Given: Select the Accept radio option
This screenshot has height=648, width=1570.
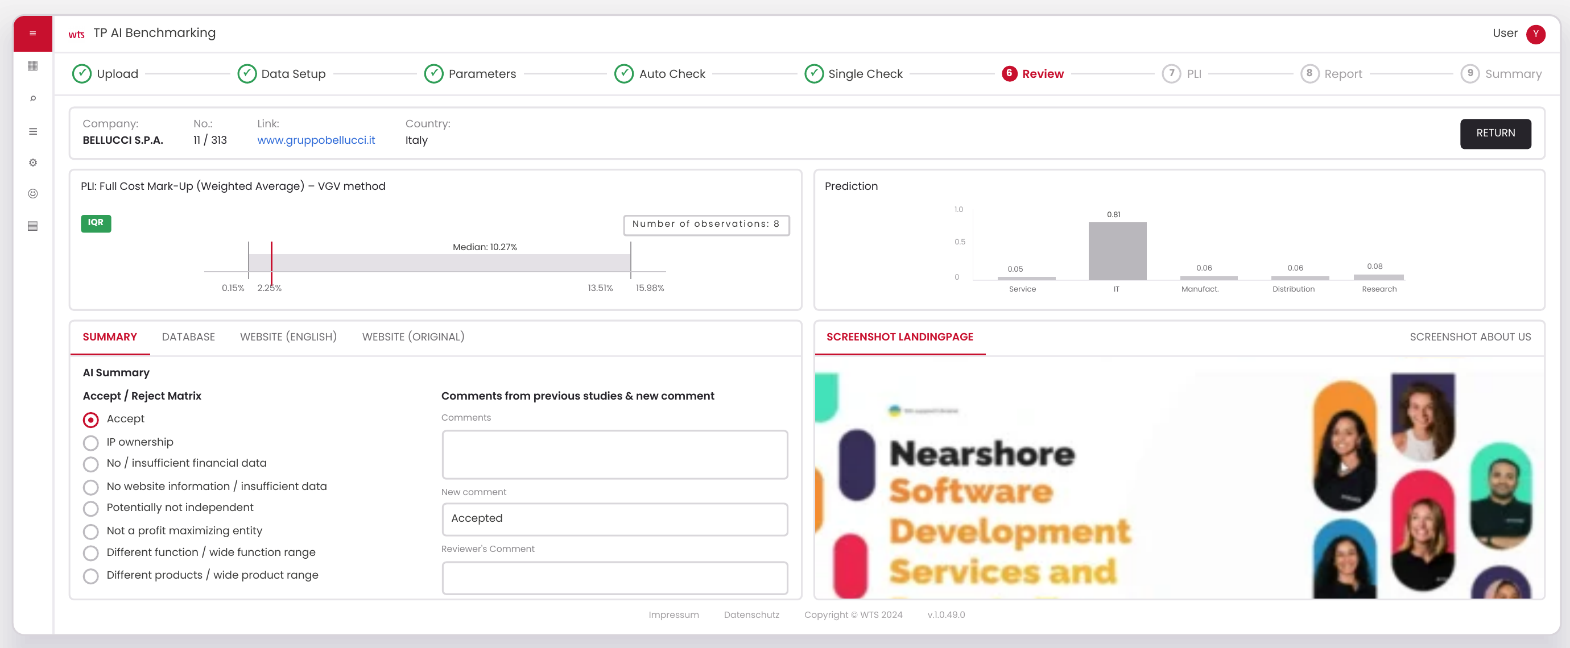Looking at the screenshot, I should pos(91,419).
